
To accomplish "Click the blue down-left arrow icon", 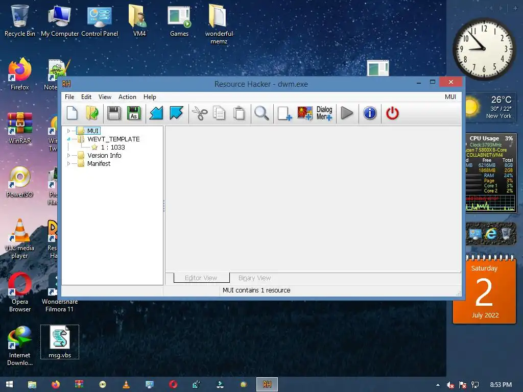I will tap(156, 113).
